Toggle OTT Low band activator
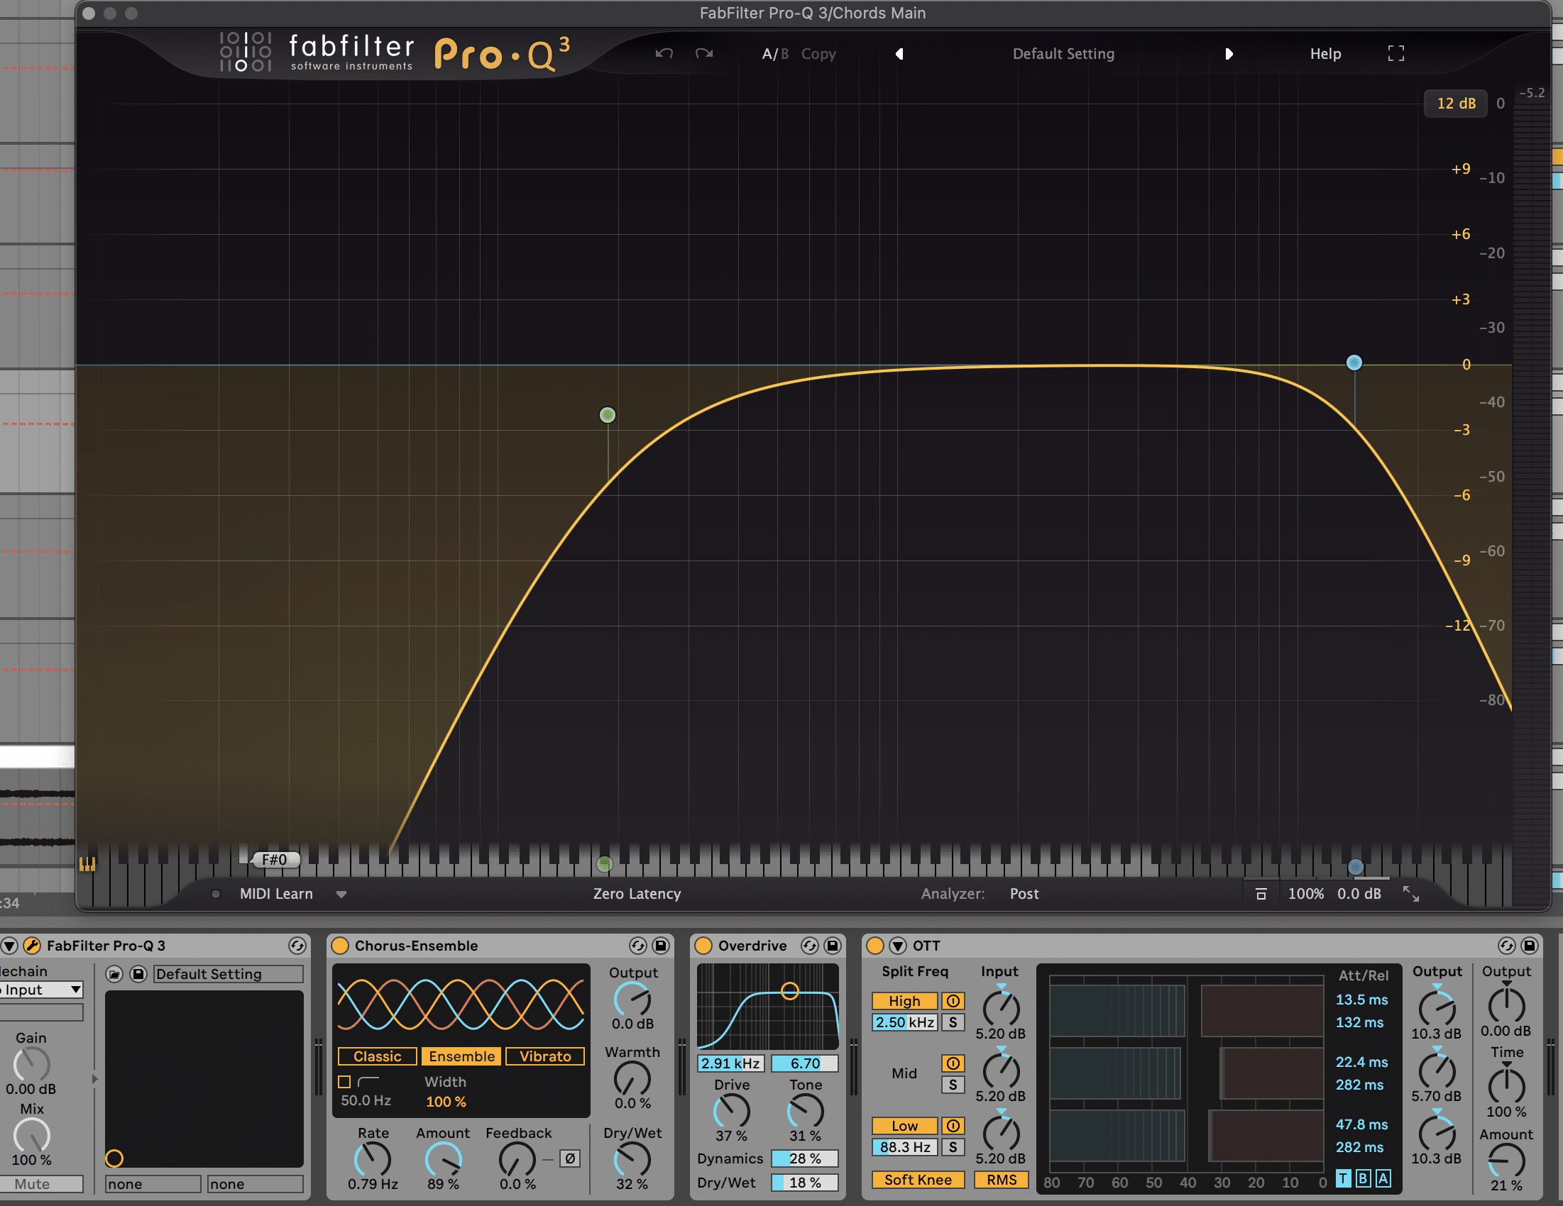Image resolution: width=1563 pixels, height=1206 pixels. pyautogui.click(x=953, y=1126)
